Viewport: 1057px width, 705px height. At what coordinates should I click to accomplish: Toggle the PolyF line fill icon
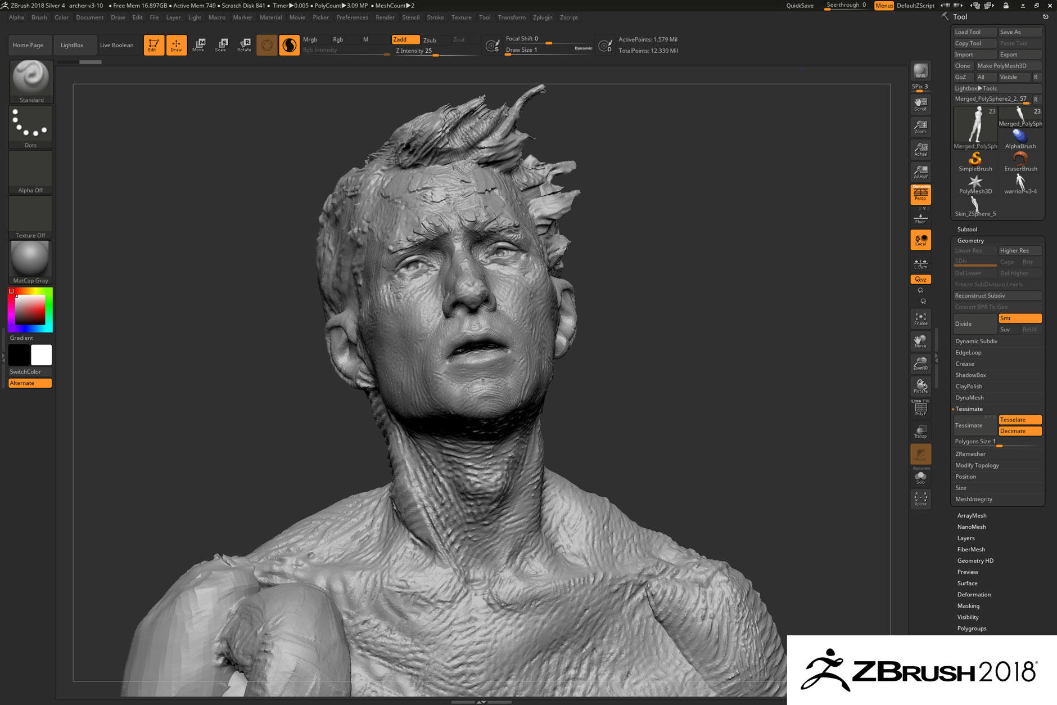point(920,408)
